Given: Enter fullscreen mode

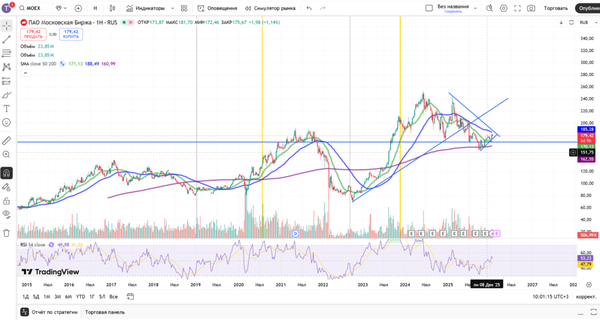Looking at the screenshot, I should pos(517,8).
